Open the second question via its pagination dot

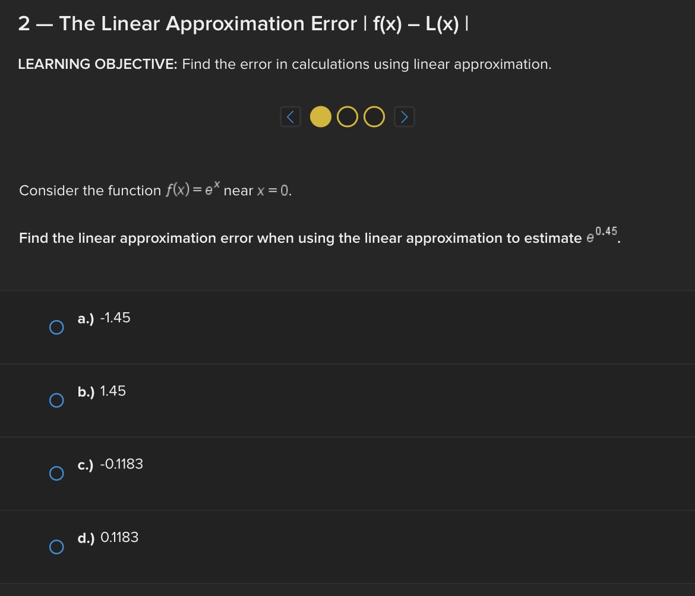coord(347,116)
